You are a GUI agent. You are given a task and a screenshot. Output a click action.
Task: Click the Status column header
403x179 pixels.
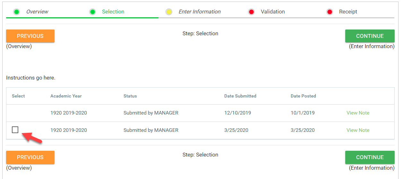click(x=130, y=96)
